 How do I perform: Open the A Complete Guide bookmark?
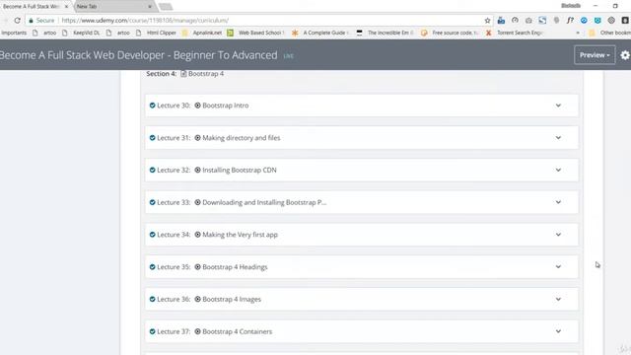pyautogui.click(x=320, y=33)
